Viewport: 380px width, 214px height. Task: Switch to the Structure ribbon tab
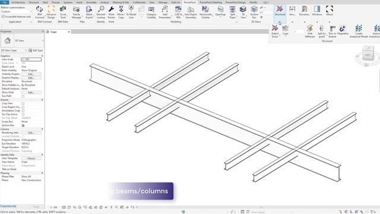[34, 2]
